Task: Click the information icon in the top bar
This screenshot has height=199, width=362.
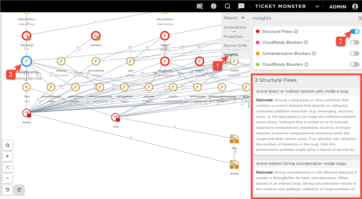Action: coord(213,6)
